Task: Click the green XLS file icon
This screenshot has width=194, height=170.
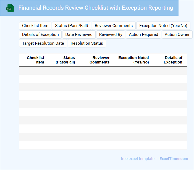Action: [10, 8]
